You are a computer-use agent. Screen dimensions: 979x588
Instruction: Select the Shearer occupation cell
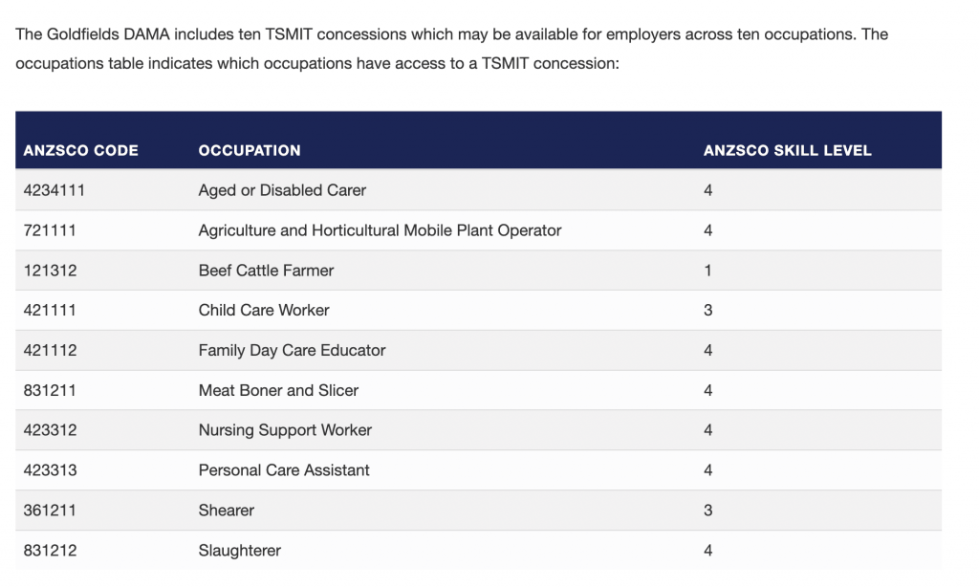227,510
